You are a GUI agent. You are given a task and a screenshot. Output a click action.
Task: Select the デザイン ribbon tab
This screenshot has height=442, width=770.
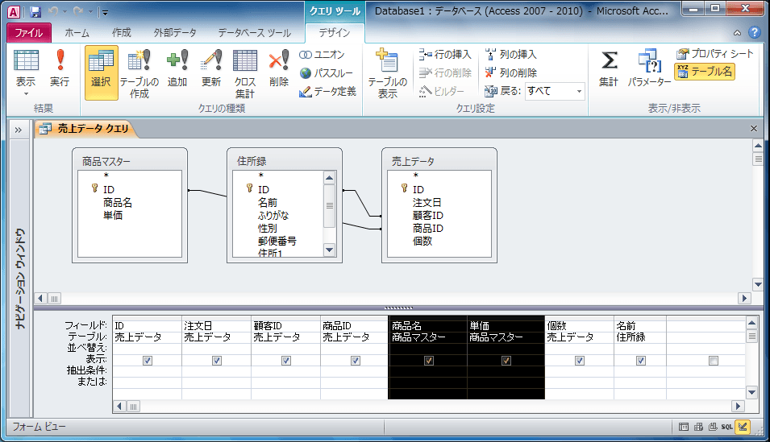335,33
